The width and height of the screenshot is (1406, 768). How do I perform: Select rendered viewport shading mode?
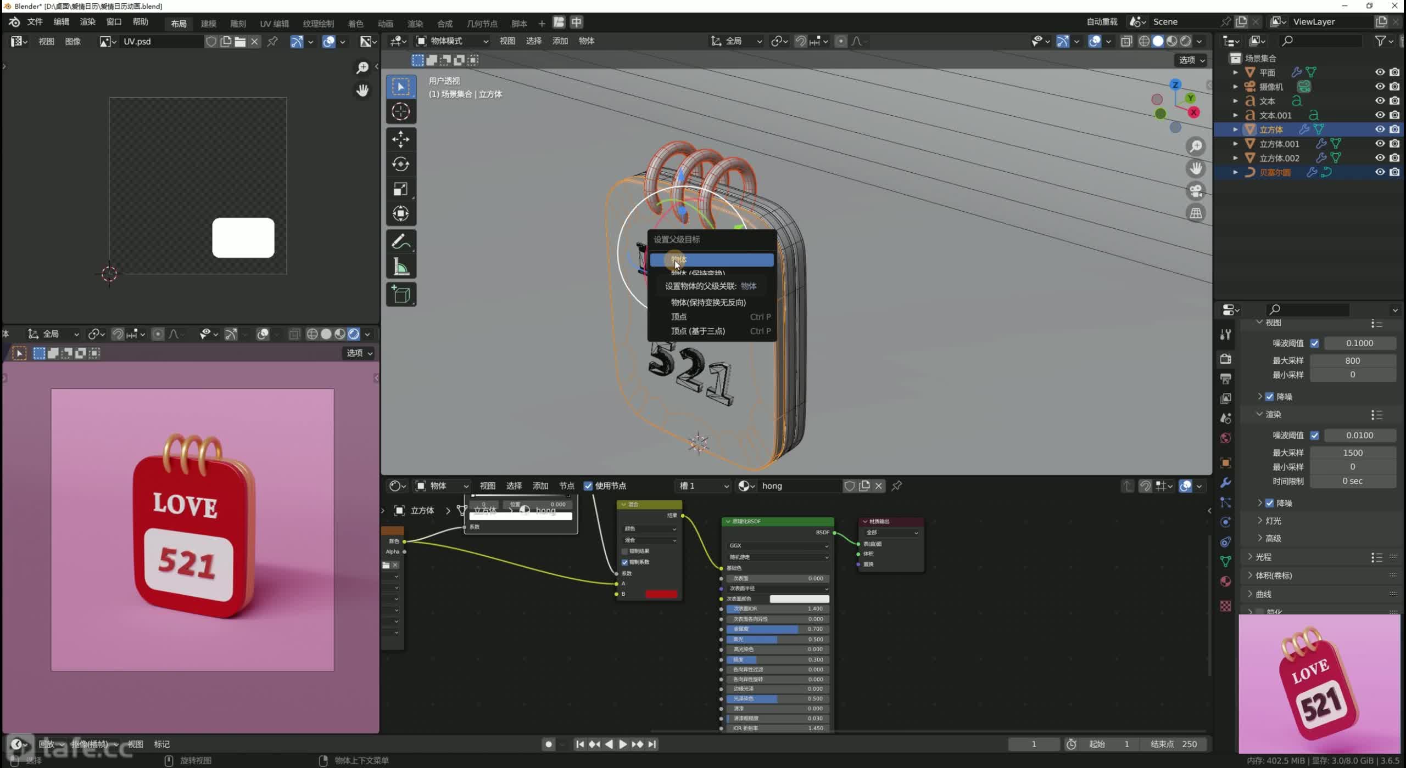point(1186,41)
